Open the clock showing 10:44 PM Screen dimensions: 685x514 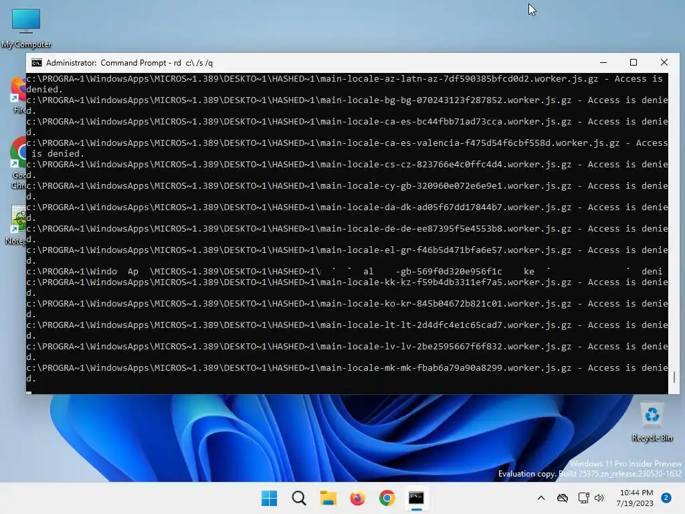tap(636, 498)
